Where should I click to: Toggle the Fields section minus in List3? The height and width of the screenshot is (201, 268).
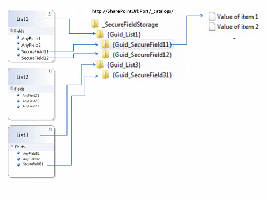click(12, 146)
